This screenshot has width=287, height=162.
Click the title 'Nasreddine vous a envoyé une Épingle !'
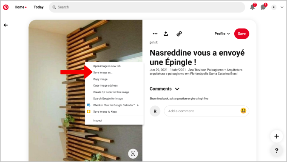(x=197, y=57)
